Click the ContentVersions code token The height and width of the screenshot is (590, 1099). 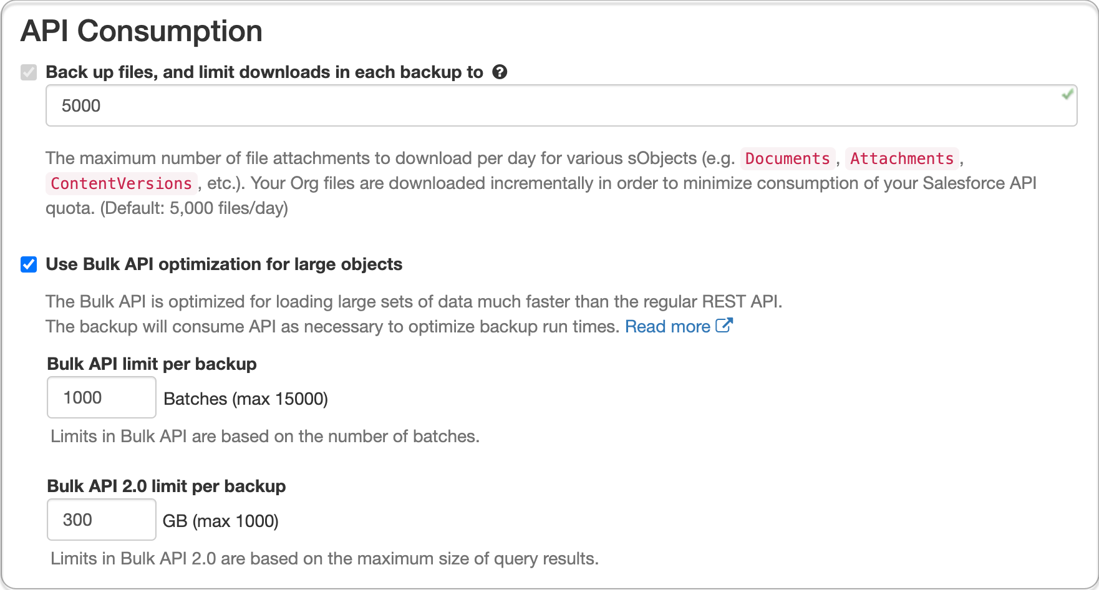[x=121, y=183]
